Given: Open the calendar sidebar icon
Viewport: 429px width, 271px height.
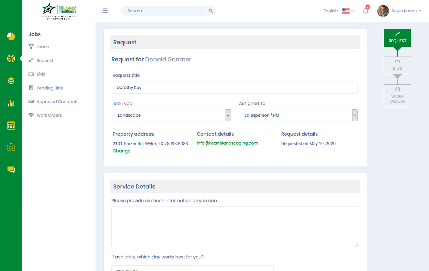Looking at the screenshot, I should click(11, 125).
